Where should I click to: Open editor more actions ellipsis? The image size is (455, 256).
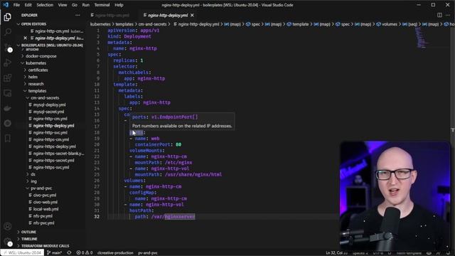(x=448, y=15)
